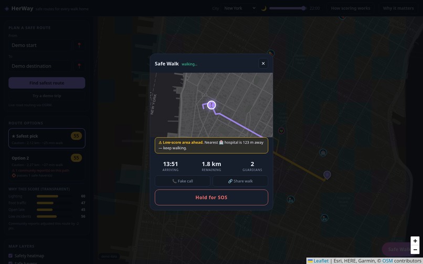Viewport: 423px width, 264px height.
Task: Click pin icon beside Demo start
Action: click(x=79, y=45)
